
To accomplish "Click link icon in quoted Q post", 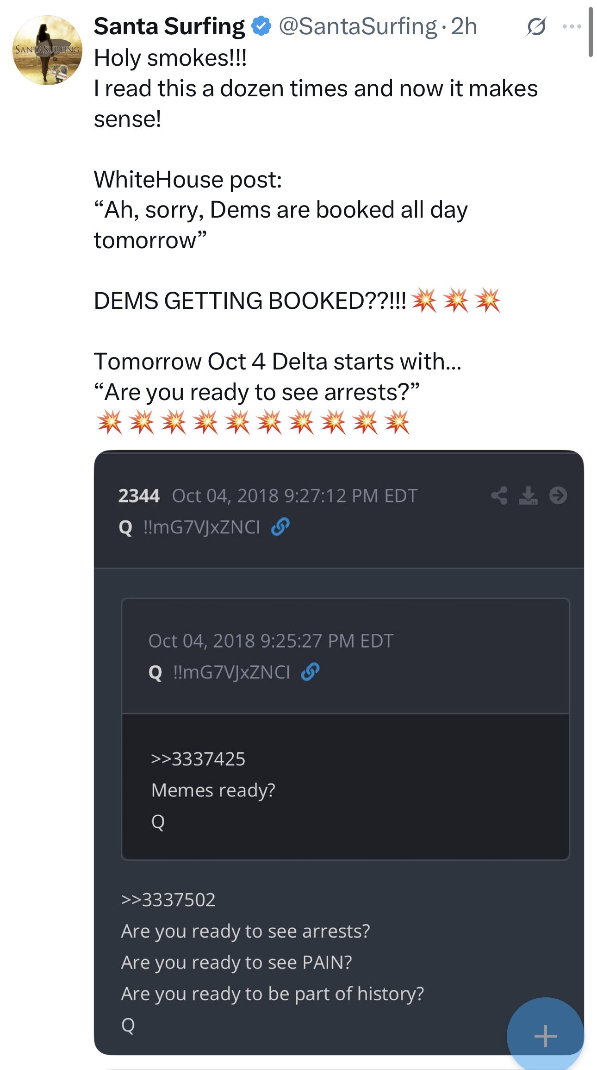I will [310, 672].
